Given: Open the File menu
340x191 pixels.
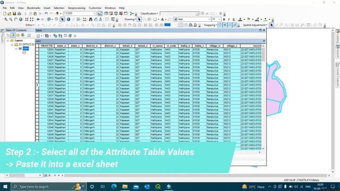Looking at the screenshot, I should (5, 8).
